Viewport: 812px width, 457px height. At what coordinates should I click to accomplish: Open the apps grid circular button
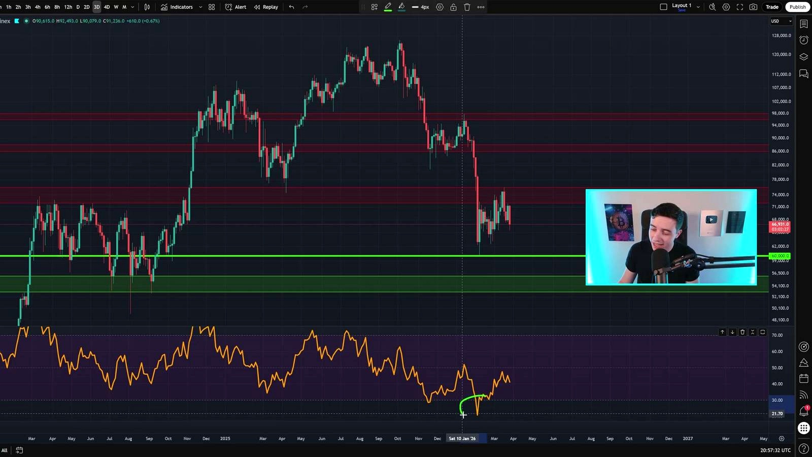[804, 428]
